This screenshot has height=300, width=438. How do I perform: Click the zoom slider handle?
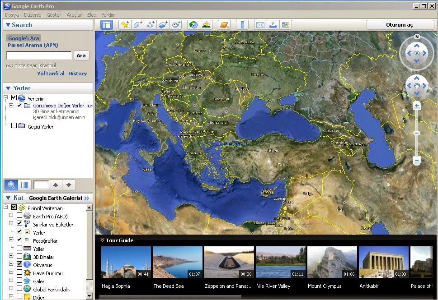pos(416,133)
